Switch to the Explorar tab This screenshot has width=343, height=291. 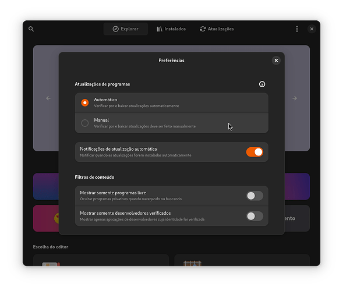point(126,29)
